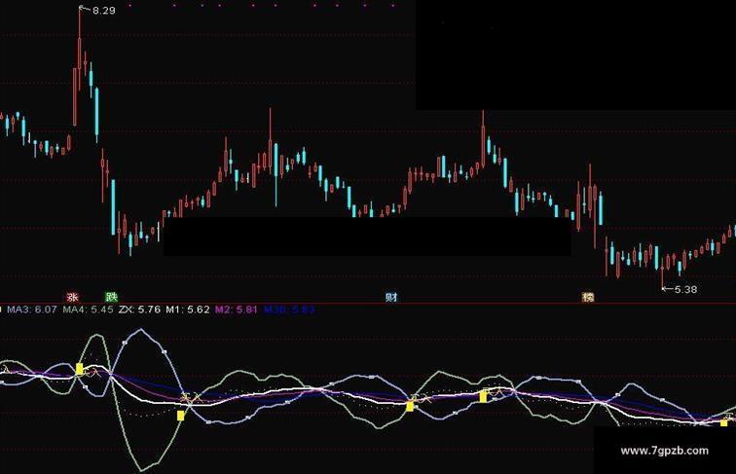Open the beige event marker right of 财
The width and height of the screenshot is (736, 474).
[588, 297]
